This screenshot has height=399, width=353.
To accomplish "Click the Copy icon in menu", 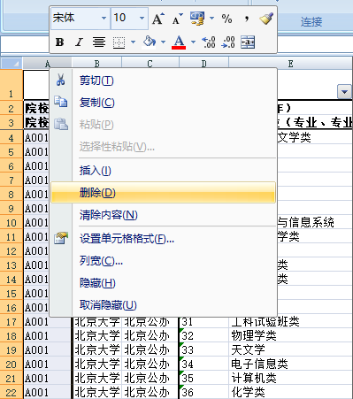I will coord(61,102).
